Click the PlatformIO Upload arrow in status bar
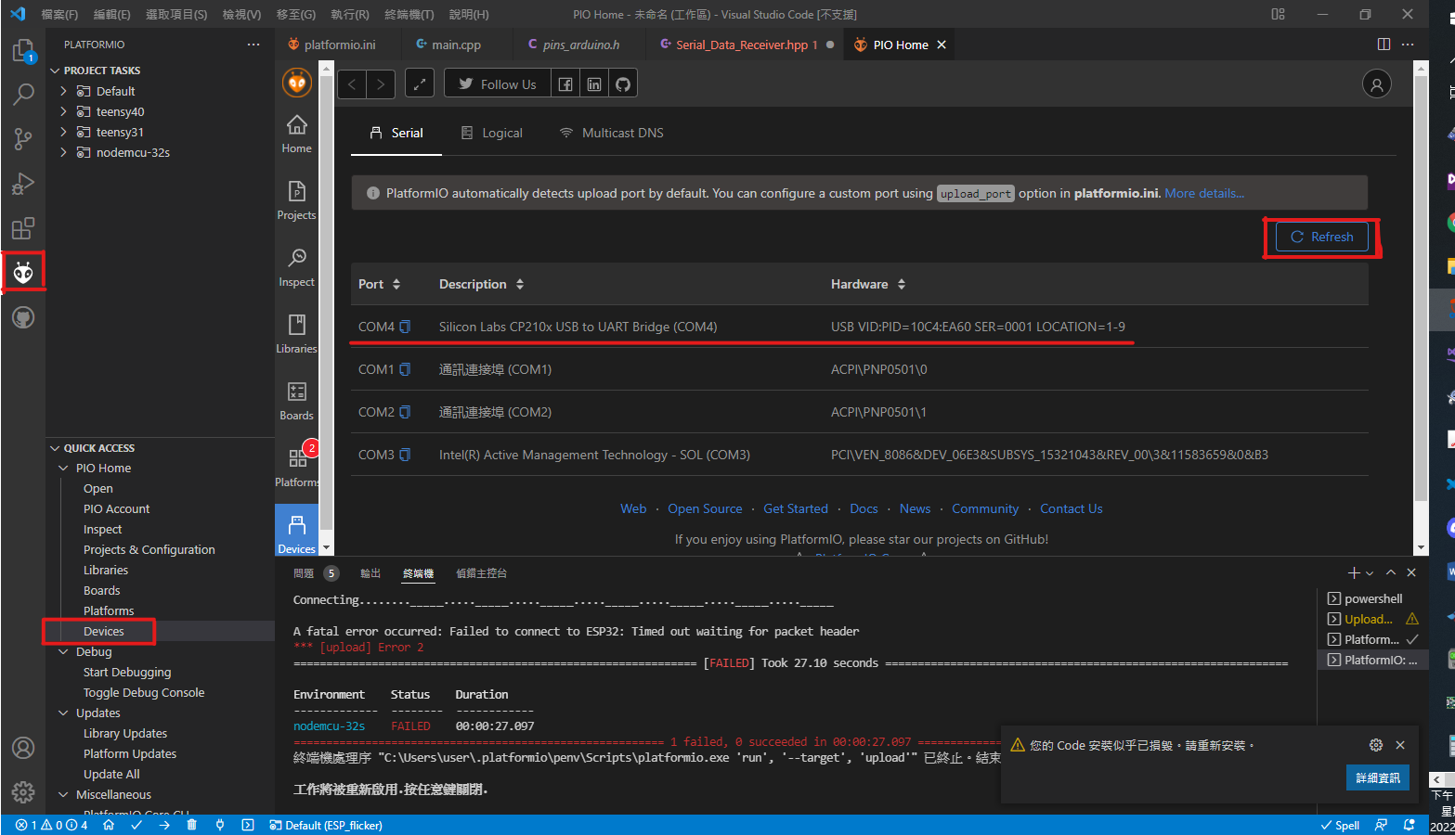1455x835 pixels. pos(164,825)
